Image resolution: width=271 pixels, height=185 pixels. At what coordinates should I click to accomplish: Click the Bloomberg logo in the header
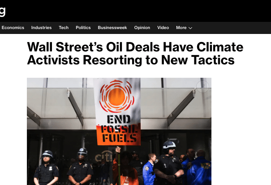(x=3, y=11)
